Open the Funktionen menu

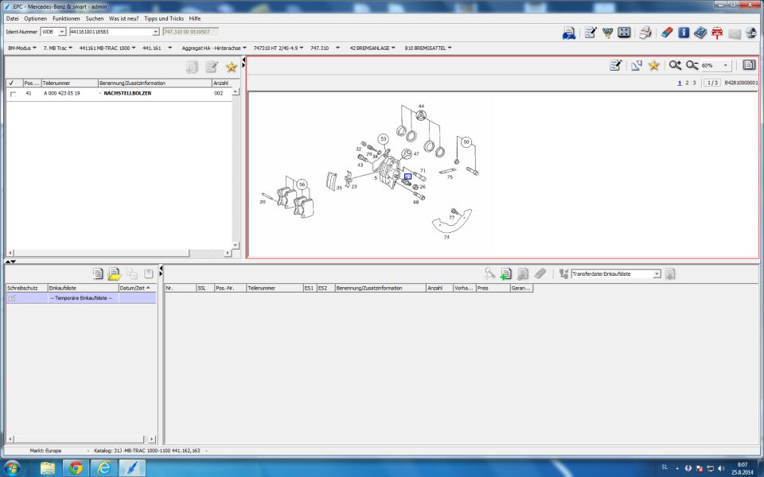66,18
